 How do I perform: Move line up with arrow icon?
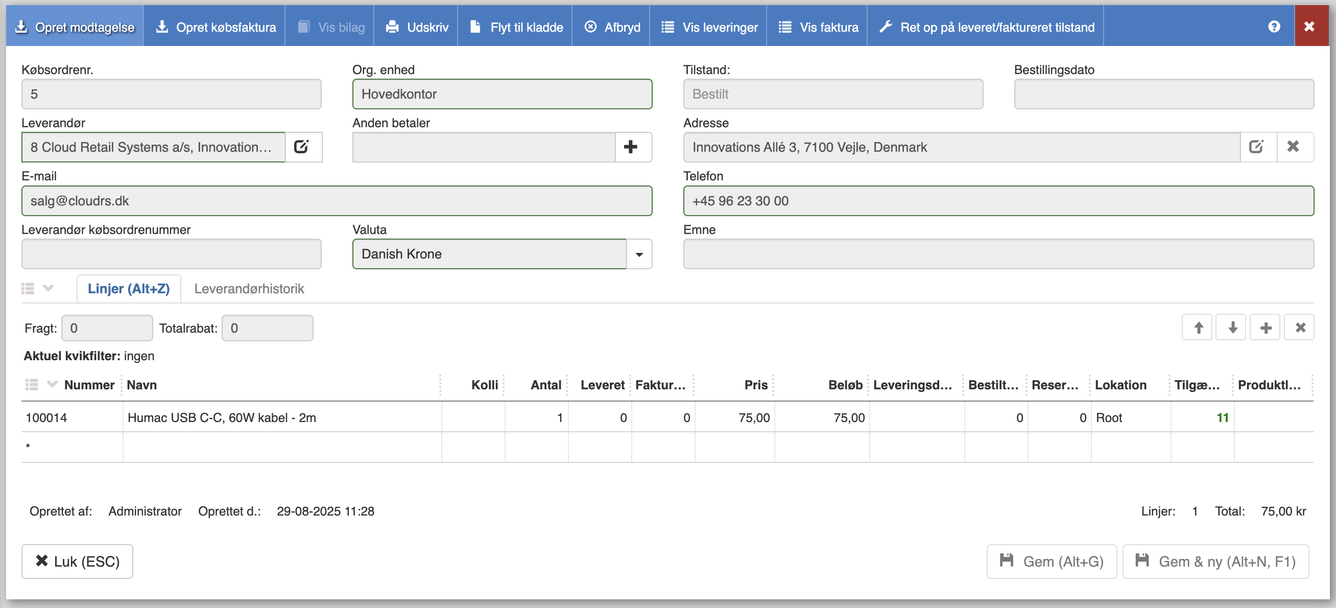(1198, 328)
